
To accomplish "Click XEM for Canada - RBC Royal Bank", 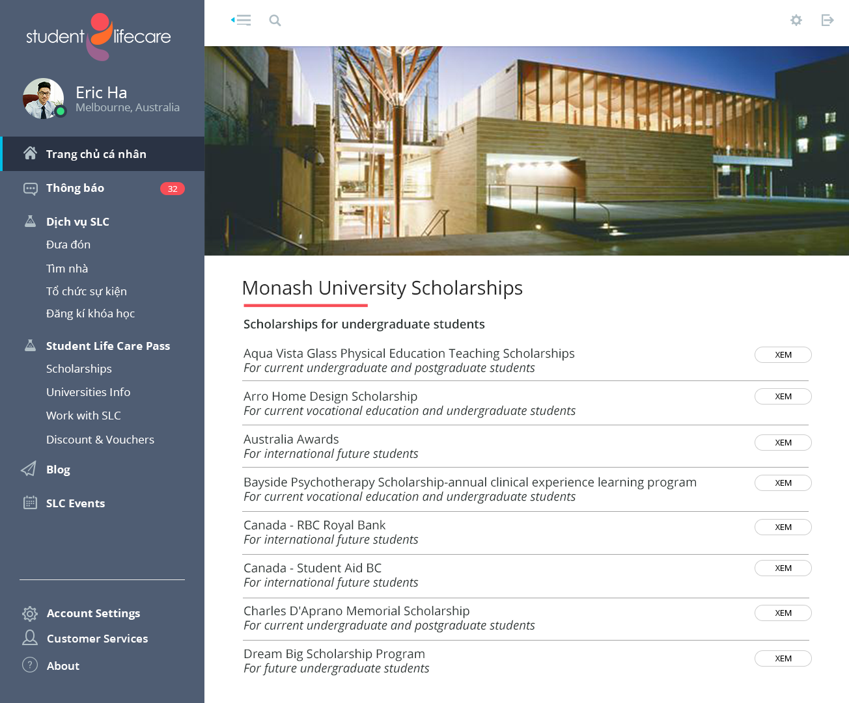I will coord(783,527).
